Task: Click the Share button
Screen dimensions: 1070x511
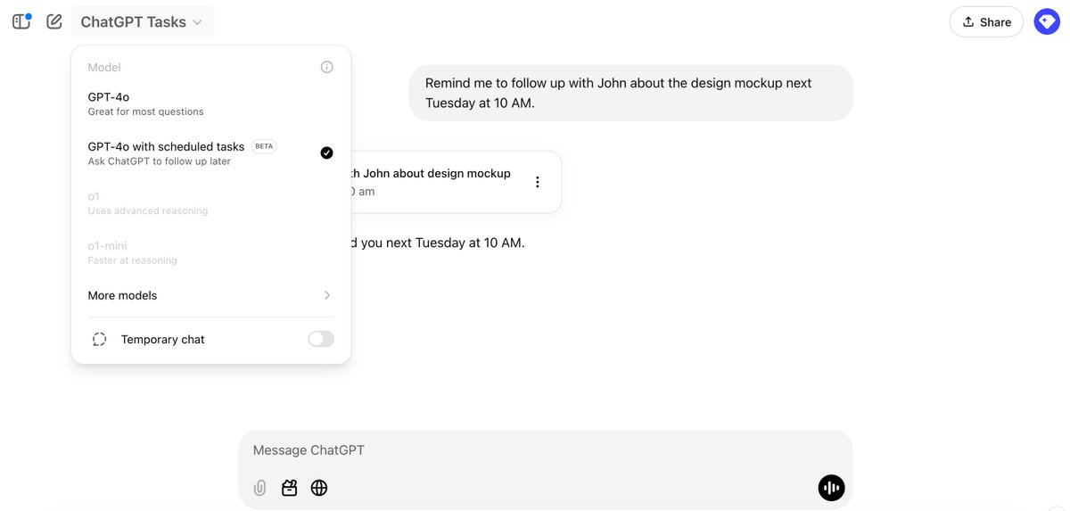Action: coord(986,22)
